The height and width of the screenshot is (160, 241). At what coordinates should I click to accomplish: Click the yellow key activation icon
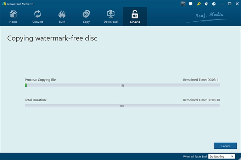(x=198, y=4)
